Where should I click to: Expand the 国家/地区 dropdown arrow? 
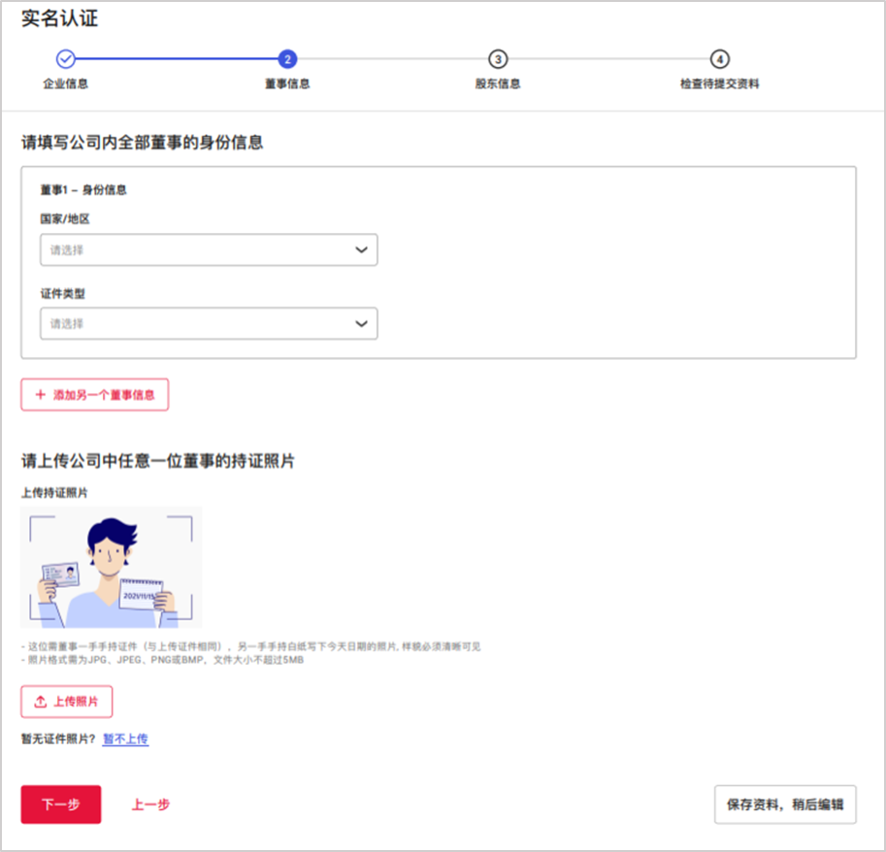tap(361, 249)
